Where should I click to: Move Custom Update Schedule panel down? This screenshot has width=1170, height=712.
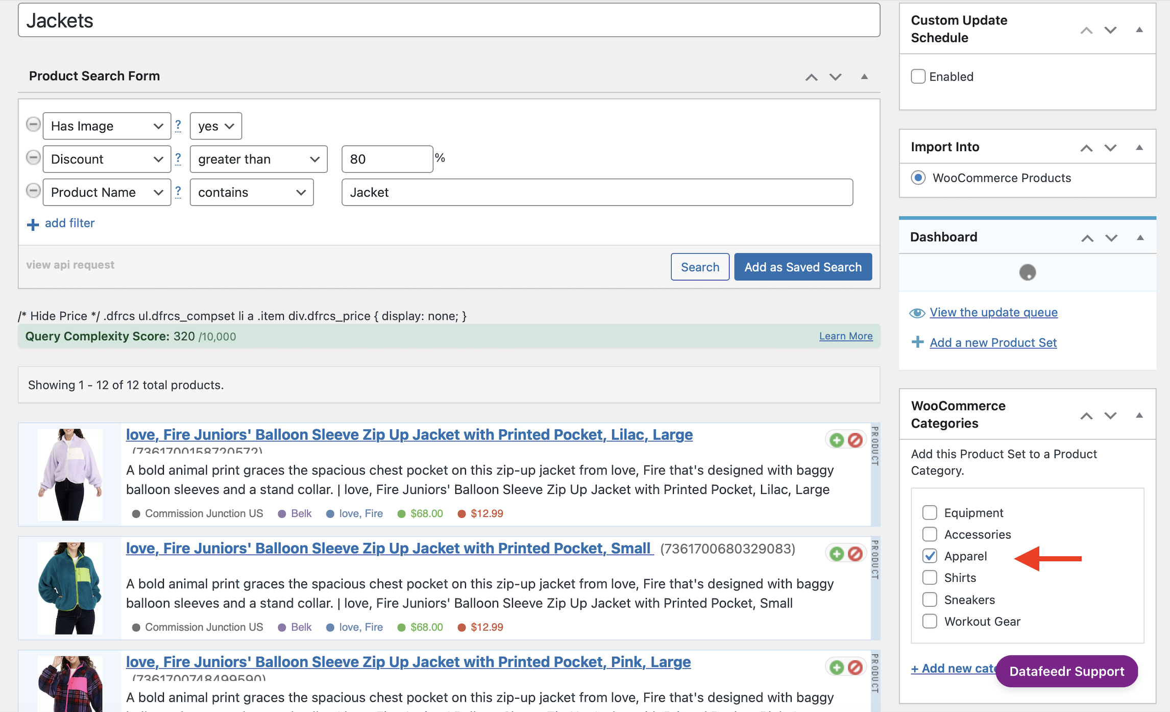1110,30
